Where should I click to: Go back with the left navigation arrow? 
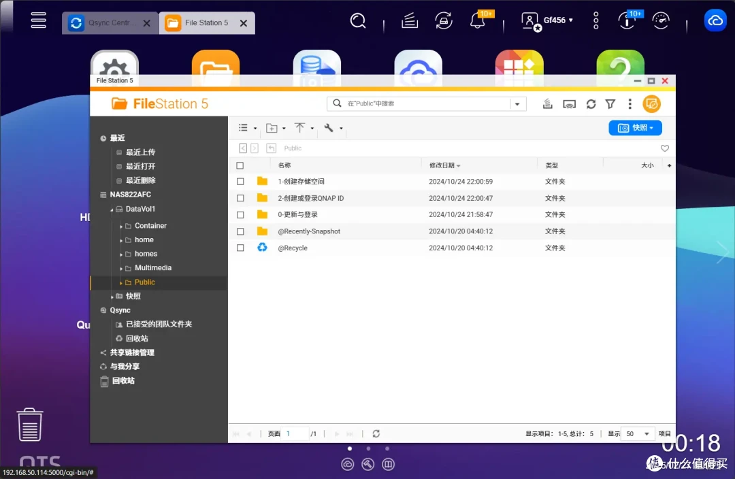243,148
